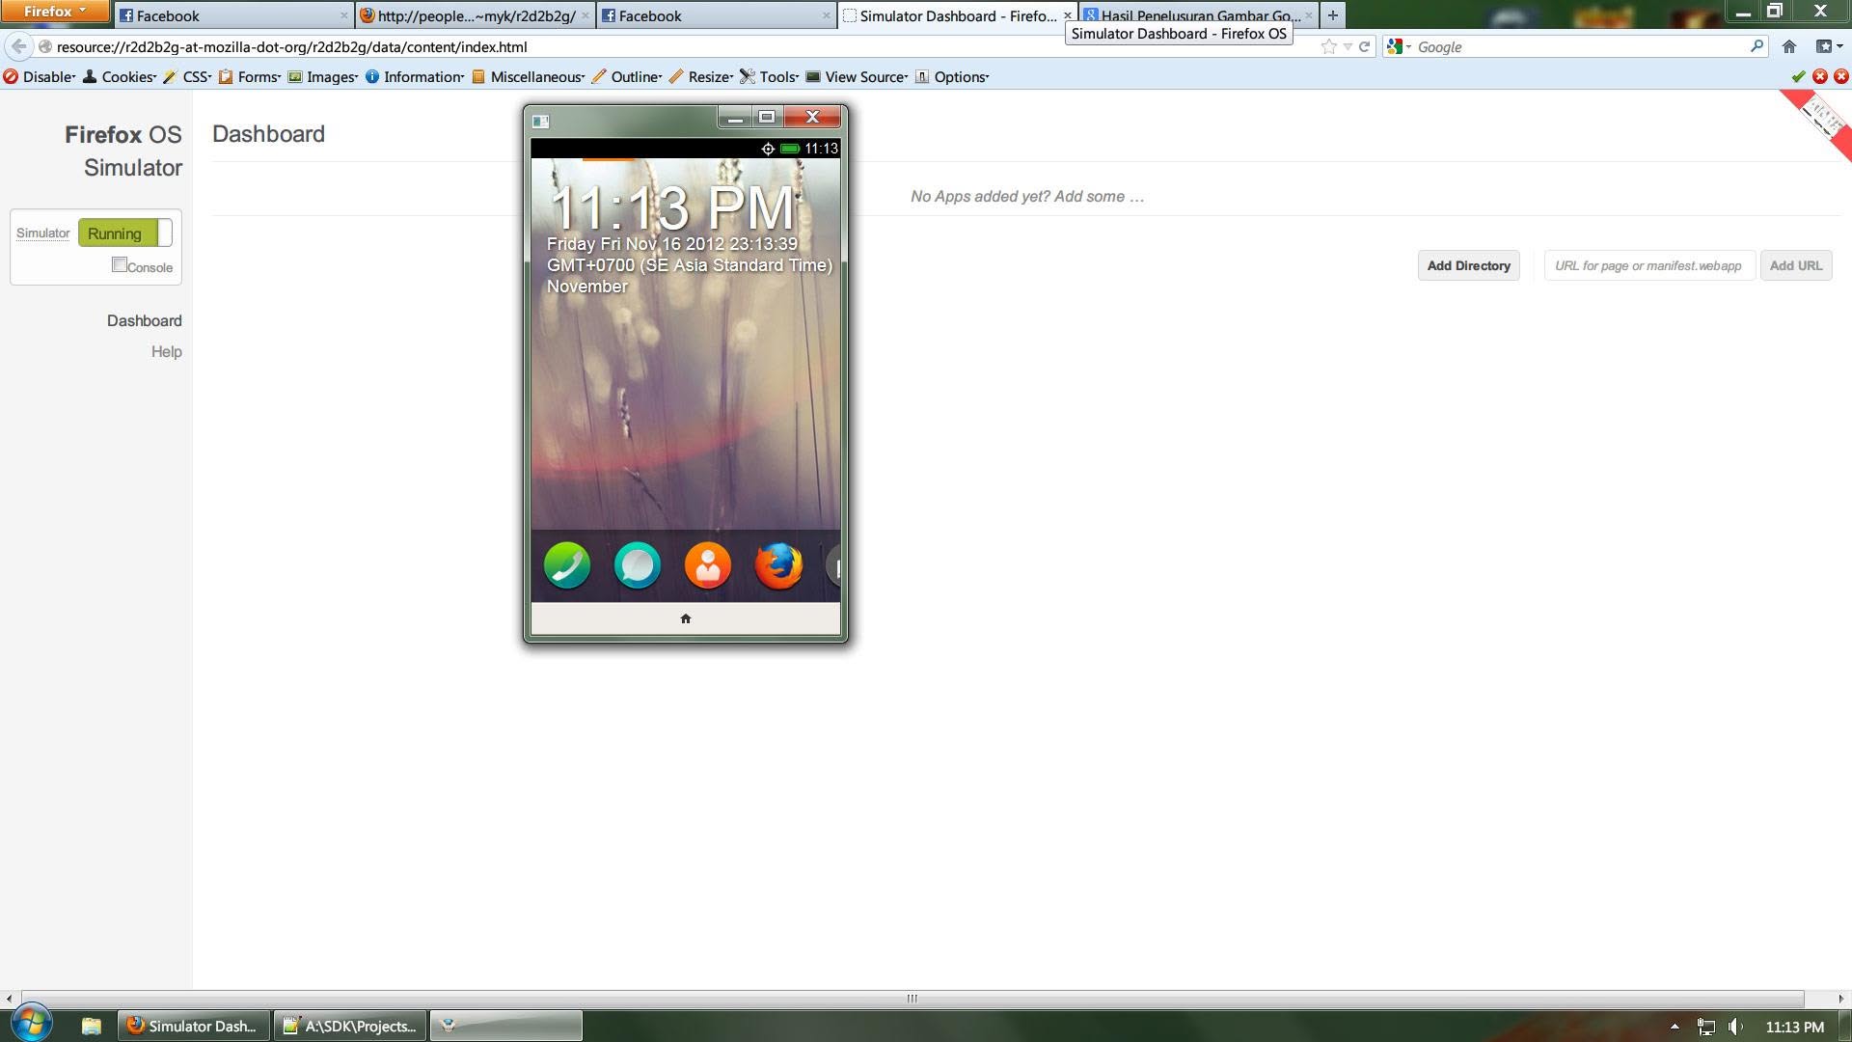
Task: Open a new tab with plus button
Action: click(x=1332, y=15)
